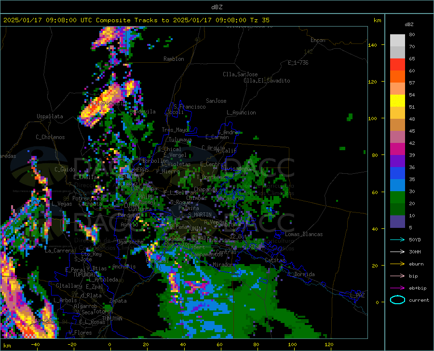This screenshot has width=434, height=351.
Task: Select the 54 dBZ yellow color swatch
Action: coord(397,100)
